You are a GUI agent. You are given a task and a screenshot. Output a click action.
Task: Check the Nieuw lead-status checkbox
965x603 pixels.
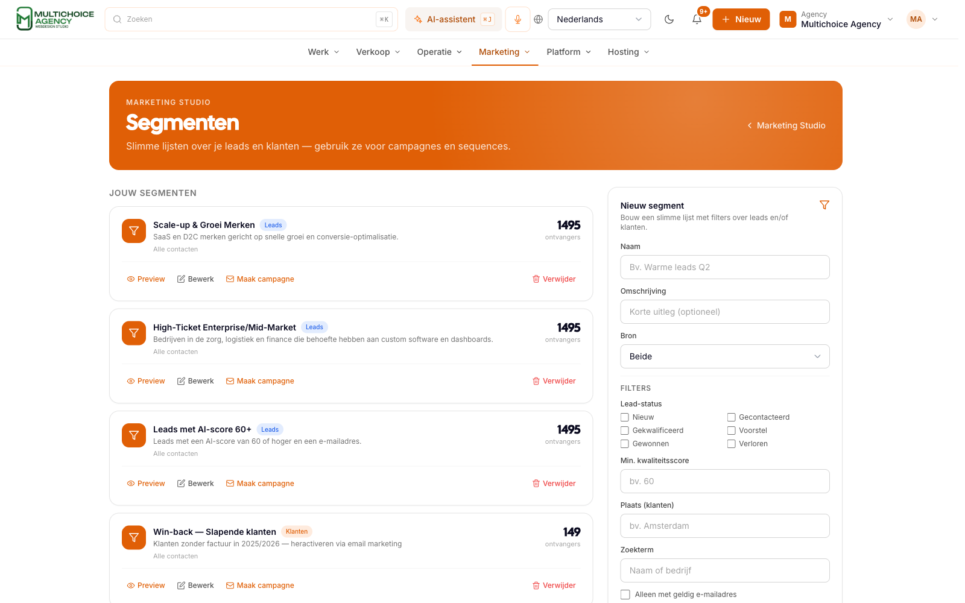625,417
